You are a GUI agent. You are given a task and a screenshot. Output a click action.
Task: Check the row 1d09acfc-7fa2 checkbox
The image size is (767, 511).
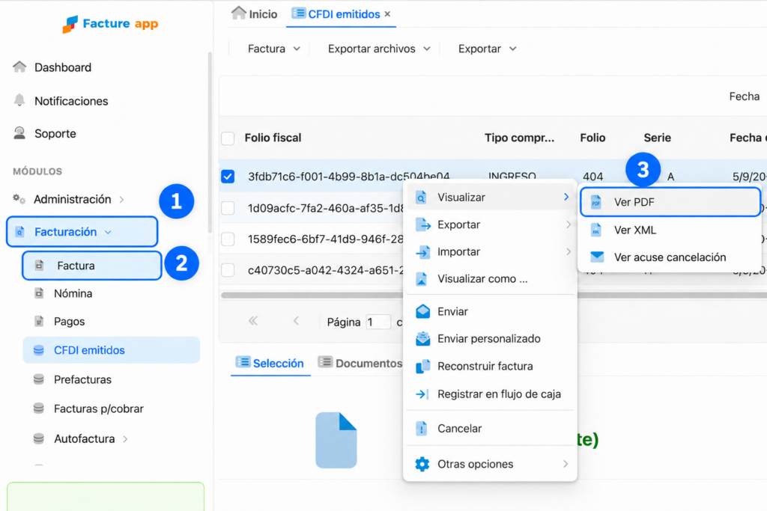click(228, 208)
